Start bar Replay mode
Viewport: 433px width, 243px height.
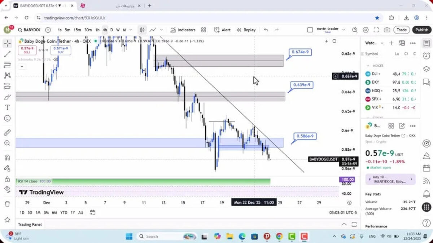[246, 30]
